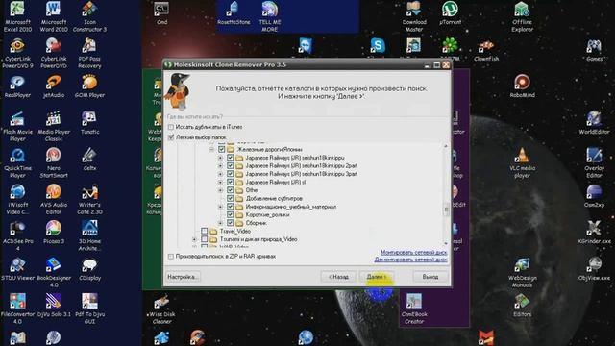
Task: Launch AVS Audio Editor shortcut
Action: pos(54,199)
